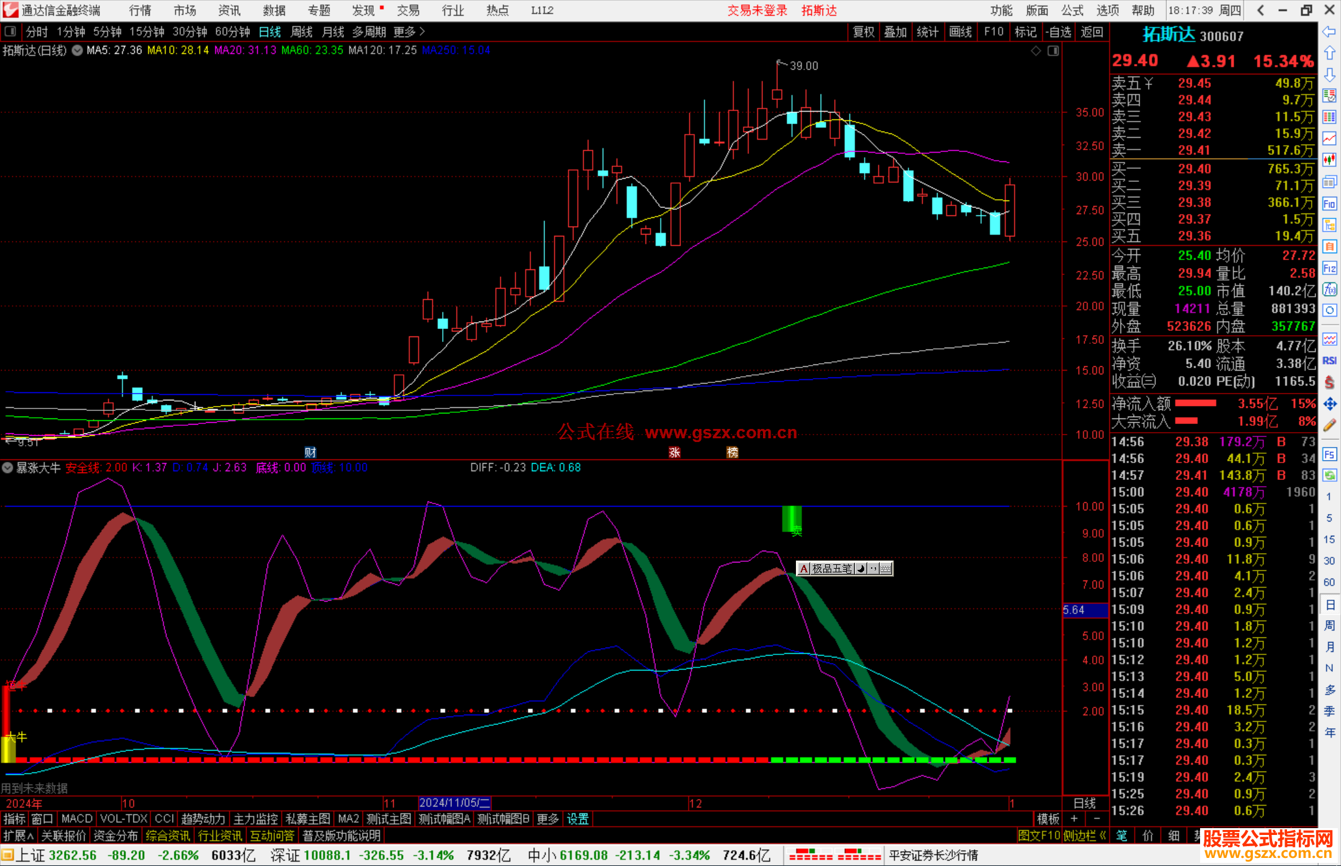
Task: Switch to monthly 月 period in sidebar
Action: click(1329, 647)
